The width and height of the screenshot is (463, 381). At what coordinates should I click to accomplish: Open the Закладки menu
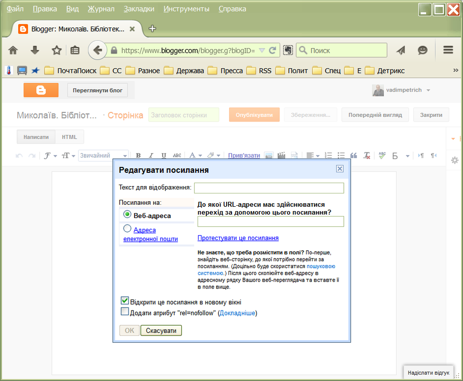tap(139, 9)
